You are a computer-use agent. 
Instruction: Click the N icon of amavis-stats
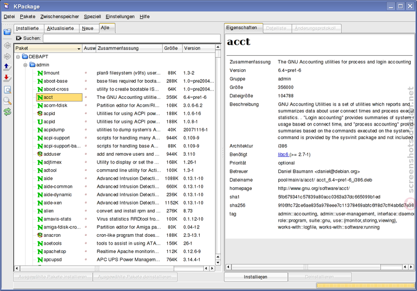(x=40, y=219)
